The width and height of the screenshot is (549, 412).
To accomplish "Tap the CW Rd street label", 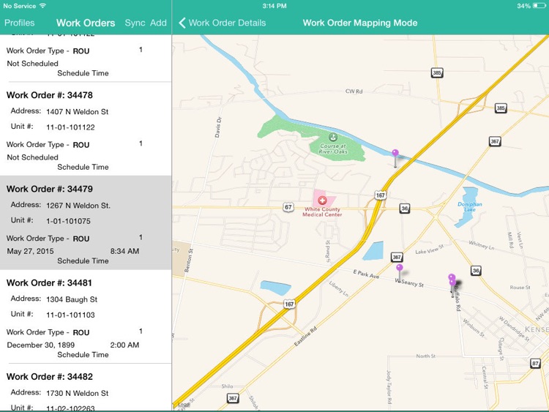I will click(x=354, y=91).
